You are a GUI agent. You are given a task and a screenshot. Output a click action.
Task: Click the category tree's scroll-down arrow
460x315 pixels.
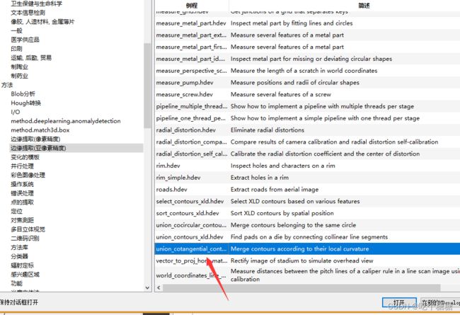[148, 288]
